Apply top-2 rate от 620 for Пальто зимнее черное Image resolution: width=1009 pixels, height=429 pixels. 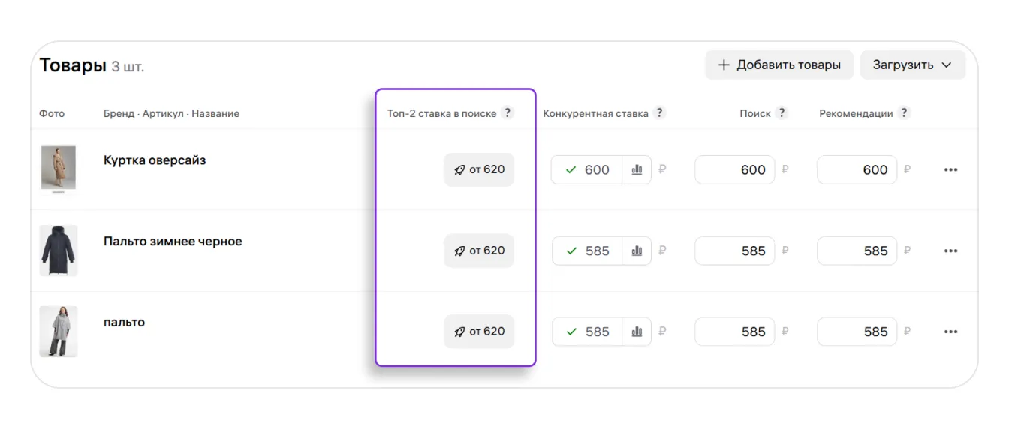point(479,251)
